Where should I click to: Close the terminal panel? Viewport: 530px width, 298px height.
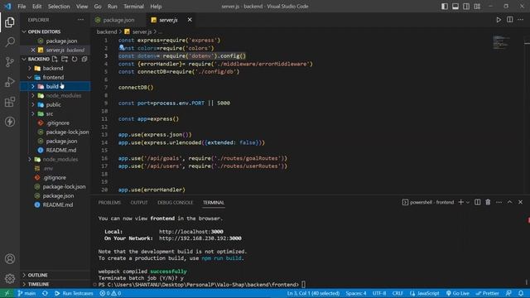click(x=521, y=202)
